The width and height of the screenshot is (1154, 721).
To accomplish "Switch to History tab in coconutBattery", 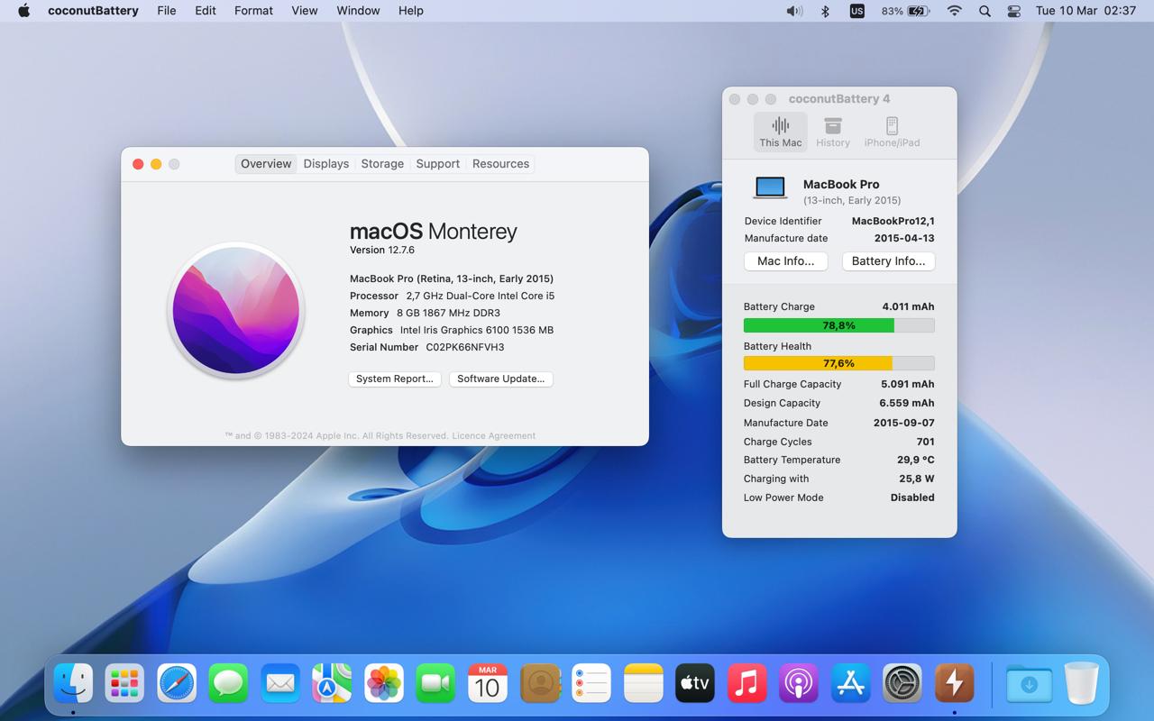I will tap(833, 132).
